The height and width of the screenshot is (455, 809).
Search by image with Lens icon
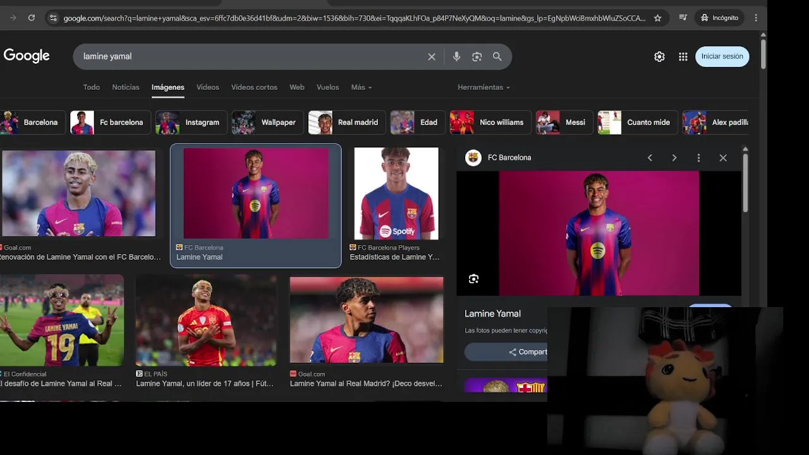point(477,56)
